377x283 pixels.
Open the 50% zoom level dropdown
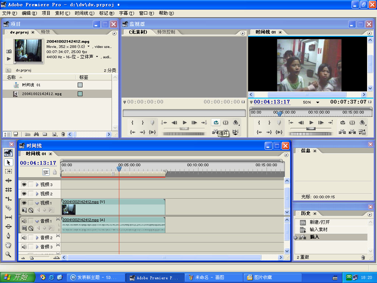click(318, 102)
